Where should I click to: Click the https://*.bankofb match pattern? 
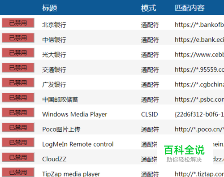(x=199, y=25)
